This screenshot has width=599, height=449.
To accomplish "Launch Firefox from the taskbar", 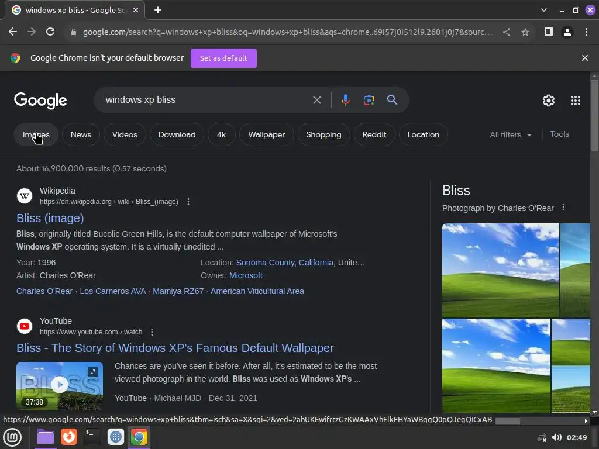I will coord(69,437).
